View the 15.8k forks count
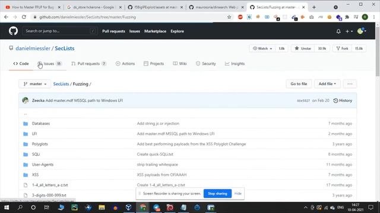The width and height of the screenshot is (380, 213). pos(359,49)
